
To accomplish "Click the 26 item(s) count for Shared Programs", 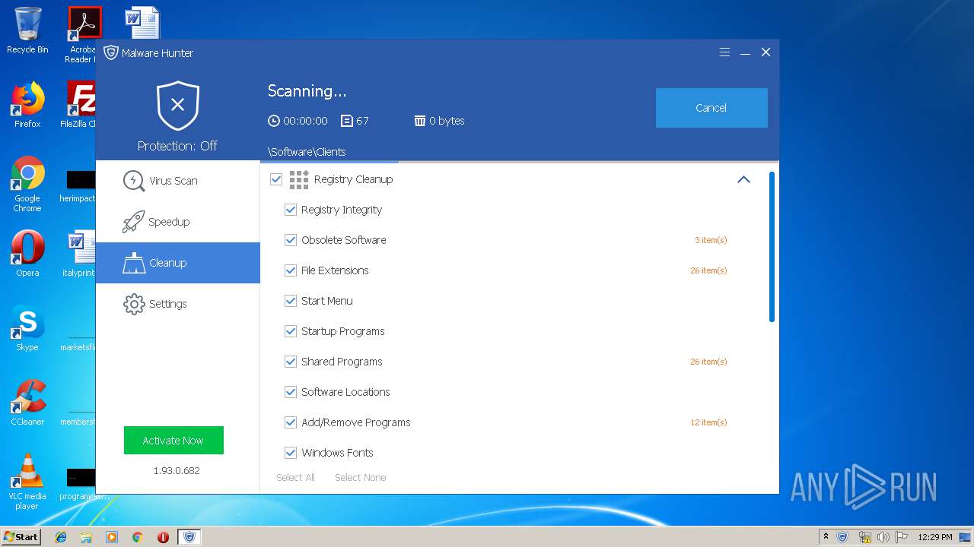I will tap(708, 362).
